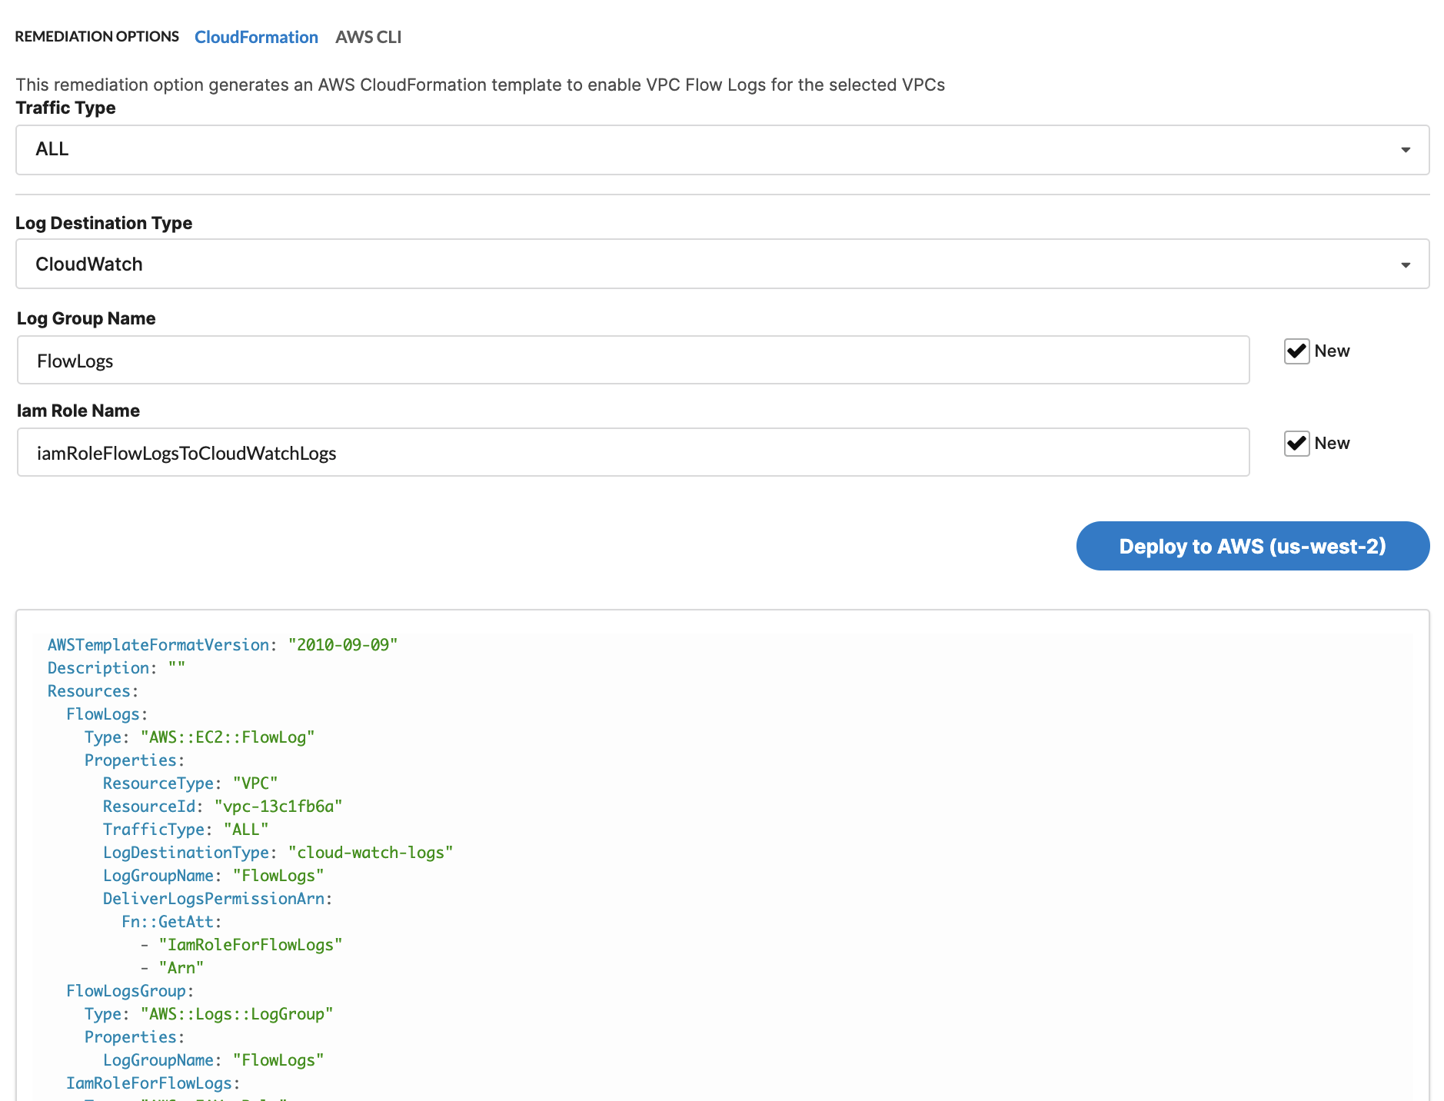Click the ResourceType "VPC" line
This screenshot has height=1101, width=1444.
(x=191, y=783)
